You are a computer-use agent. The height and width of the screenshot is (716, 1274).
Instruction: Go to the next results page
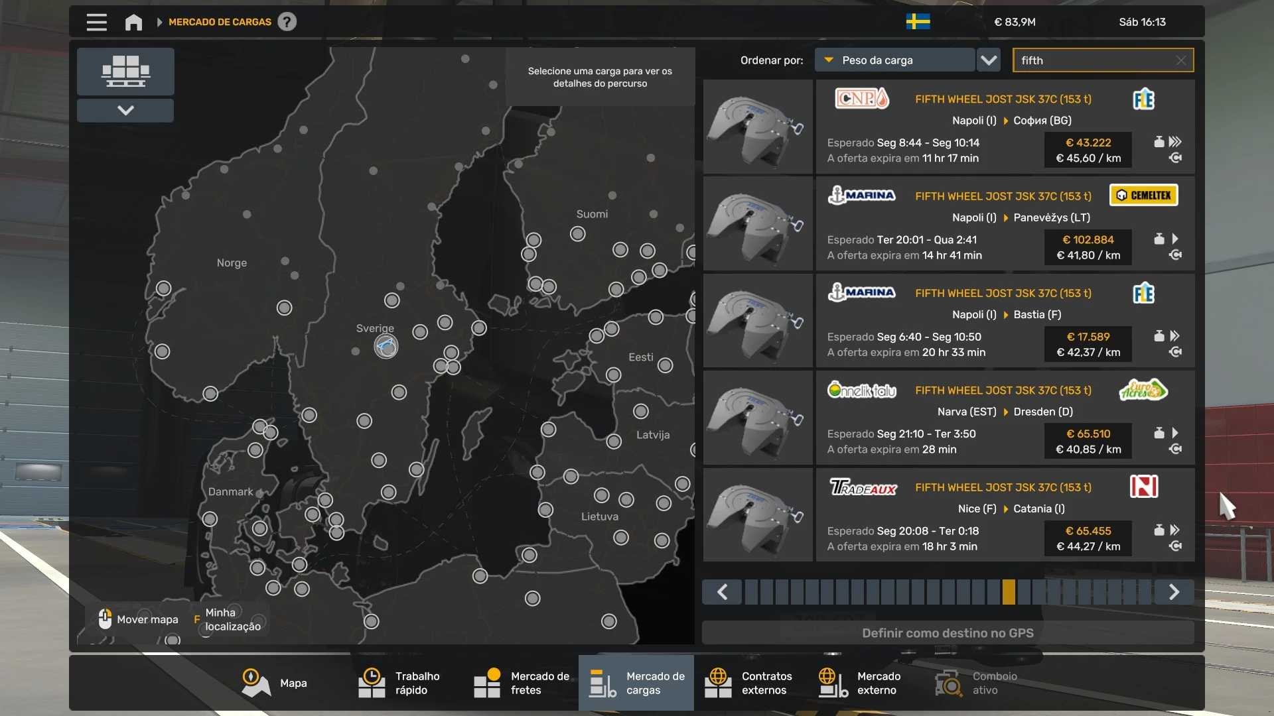(x=1174, y=592)
